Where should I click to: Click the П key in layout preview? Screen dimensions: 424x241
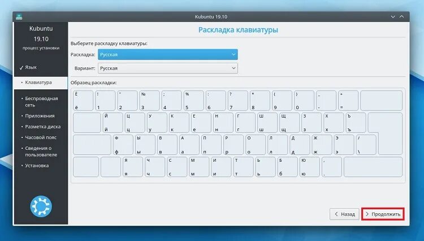pos(211,145)
